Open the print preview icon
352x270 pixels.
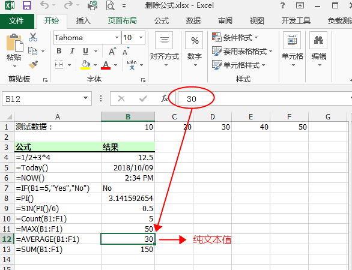click(x=110, y=5)
